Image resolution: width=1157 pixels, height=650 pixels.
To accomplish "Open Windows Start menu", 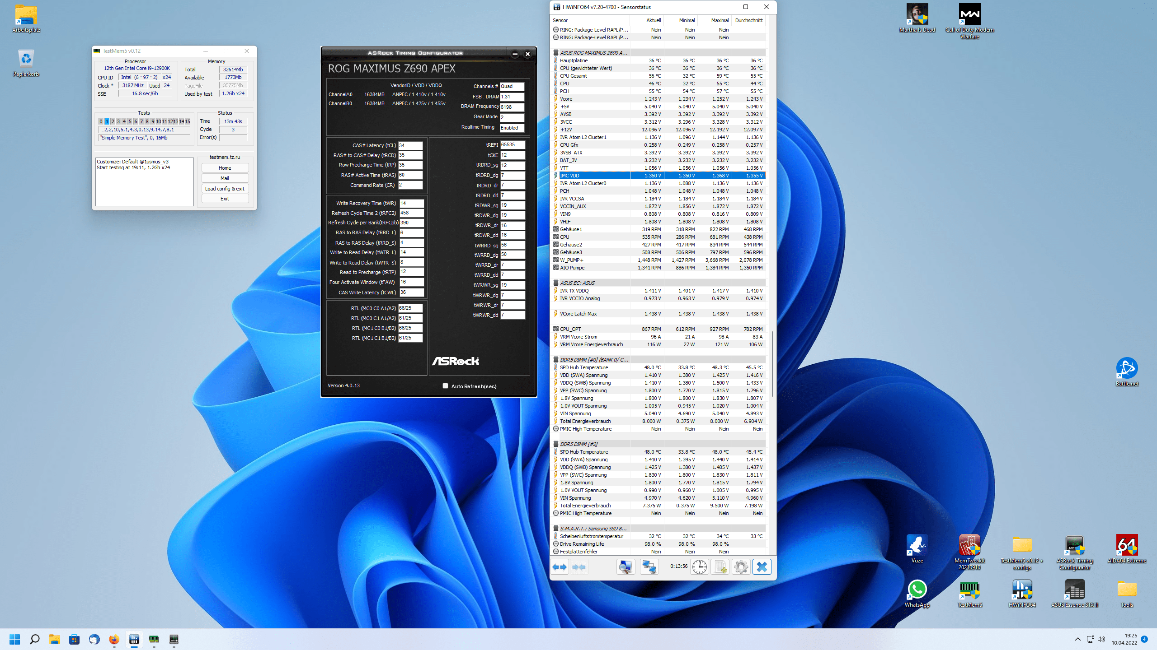I will coord(14,639).
